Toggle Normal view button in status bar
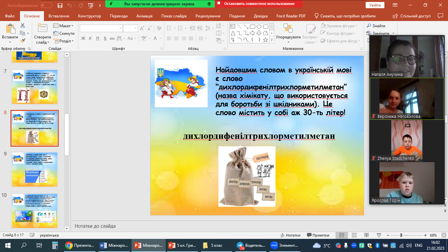 [x=341, y=235]
